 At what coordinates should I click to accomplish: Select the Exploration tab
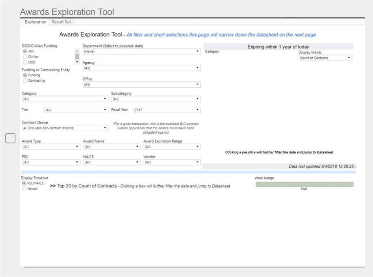coord(35,22)
